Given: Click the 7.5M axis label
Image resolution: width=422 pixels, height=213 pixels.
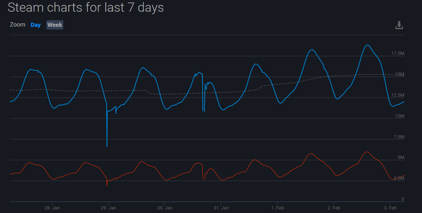Looking at the screenshot, I should 399,137.
